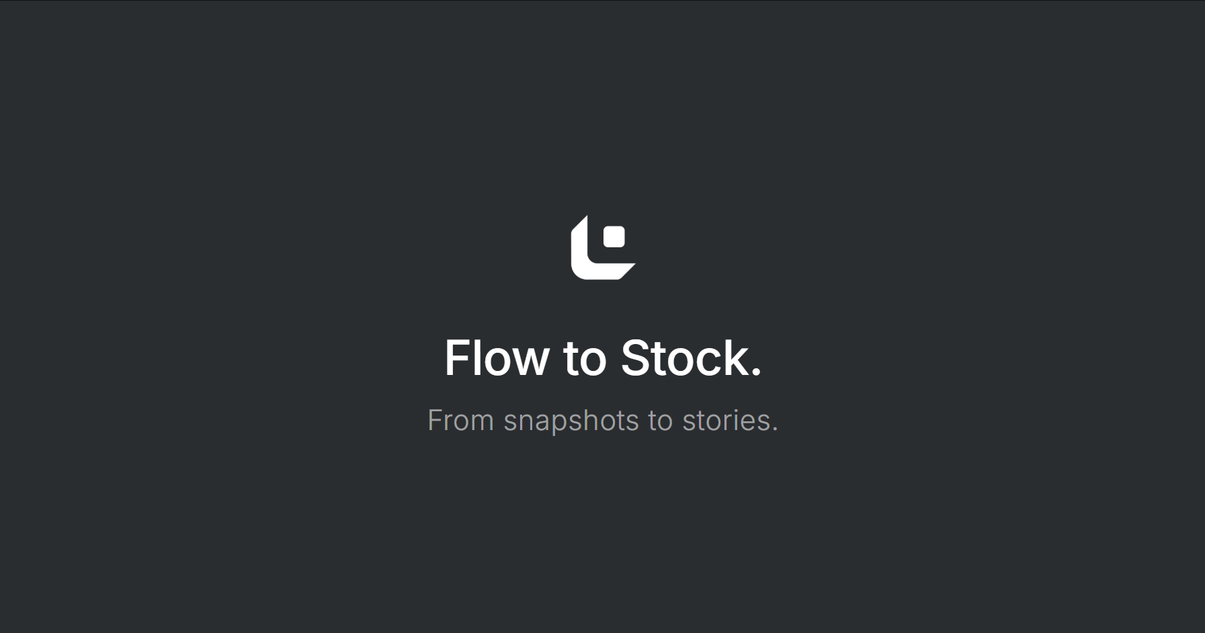Click the angled bottom-right corner of logo
1205x633 pixels.
(627, 271)
